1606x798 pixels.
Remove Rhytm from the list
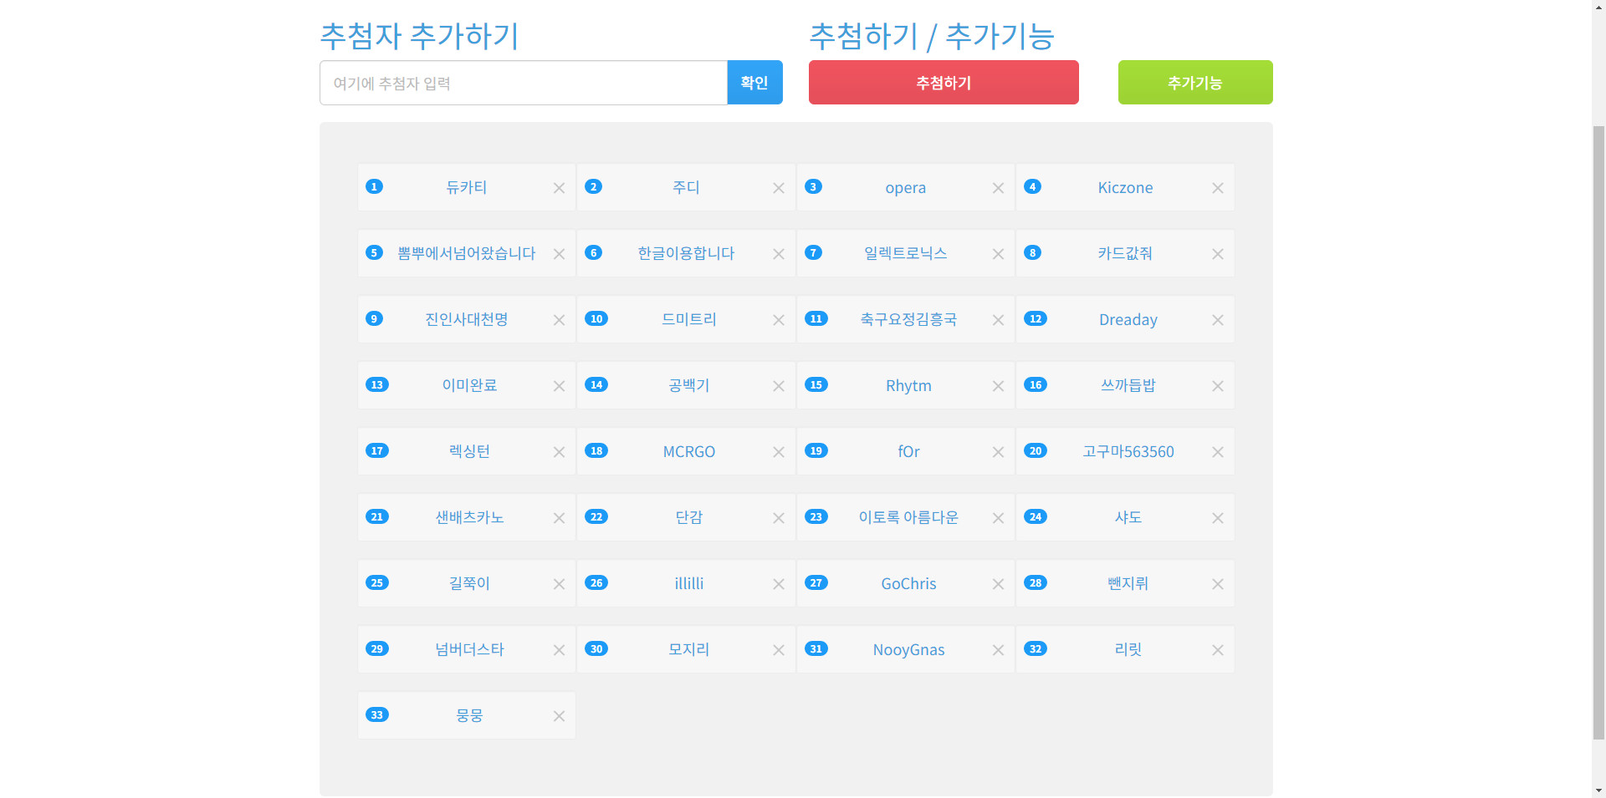(x=998, y=386)
